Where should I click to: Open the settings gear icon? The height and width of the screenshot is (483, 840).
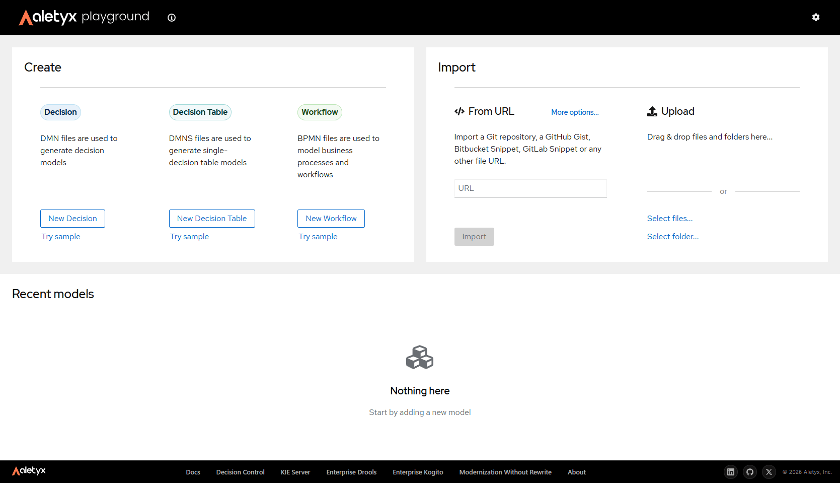click(816, 17)
